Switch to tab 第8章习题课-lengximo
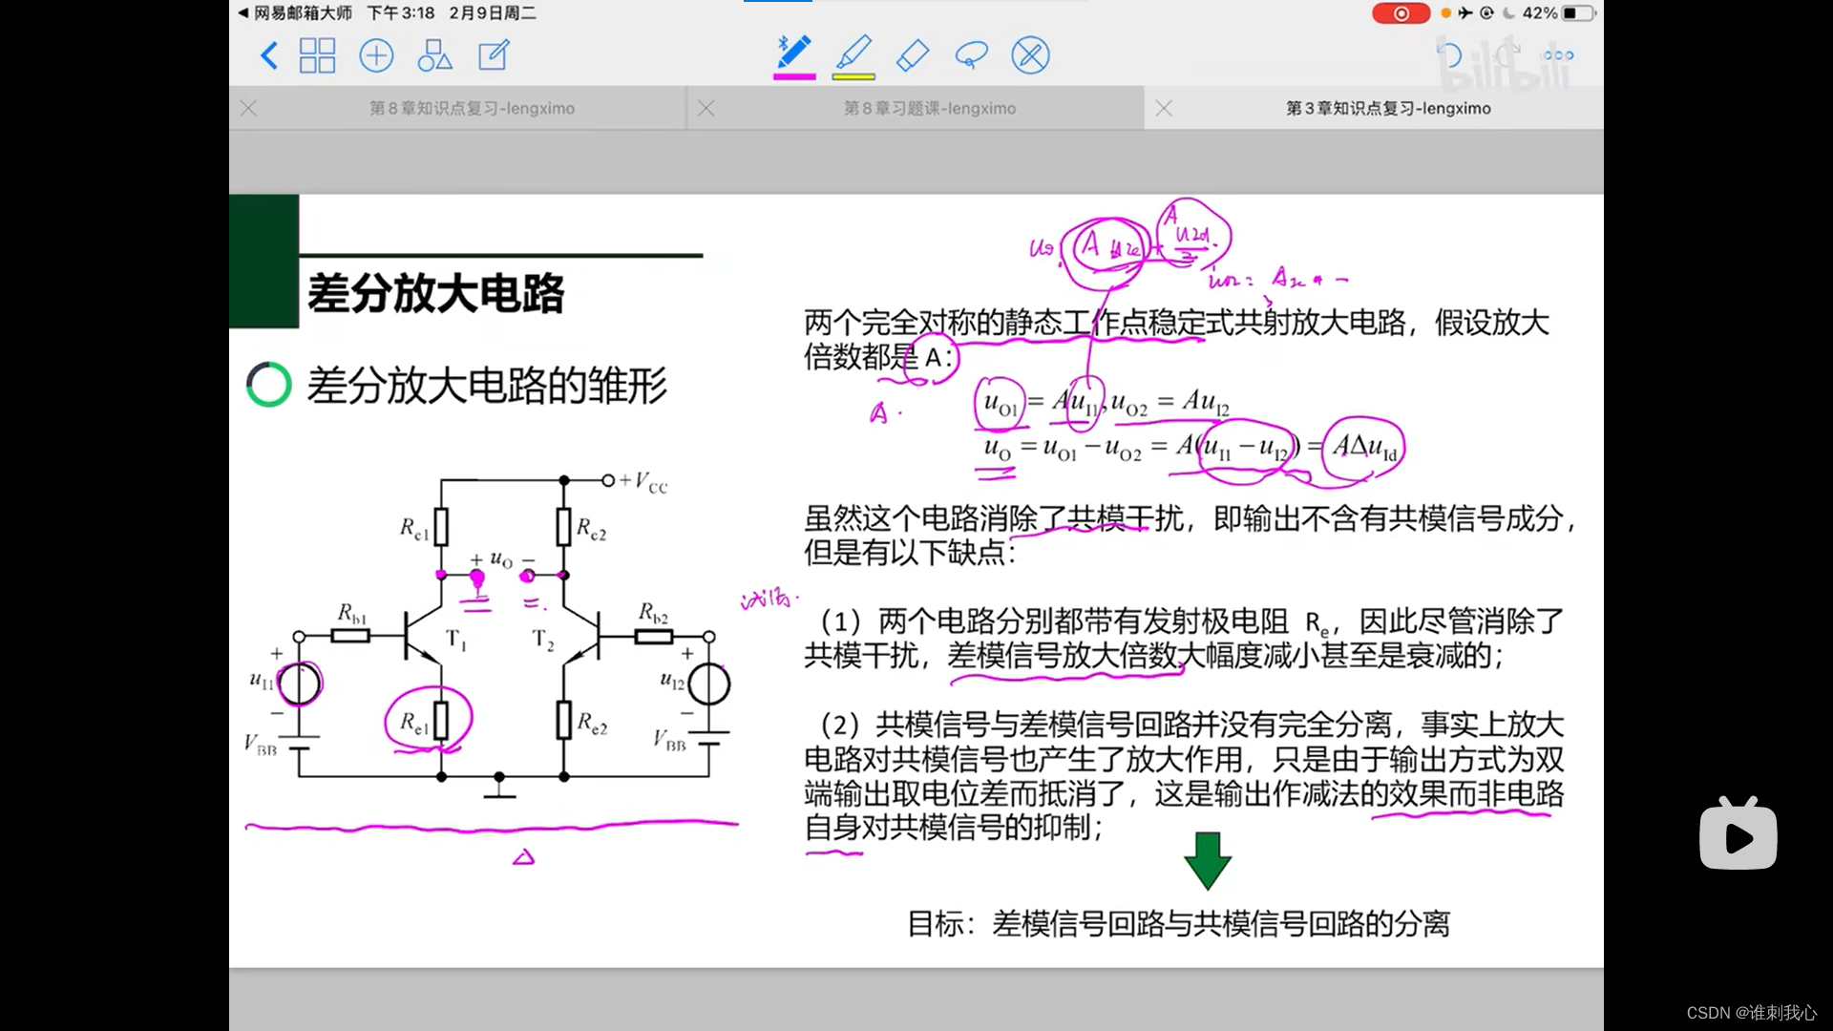This screenshot has width=1833, height=1031. coord(929,109)
